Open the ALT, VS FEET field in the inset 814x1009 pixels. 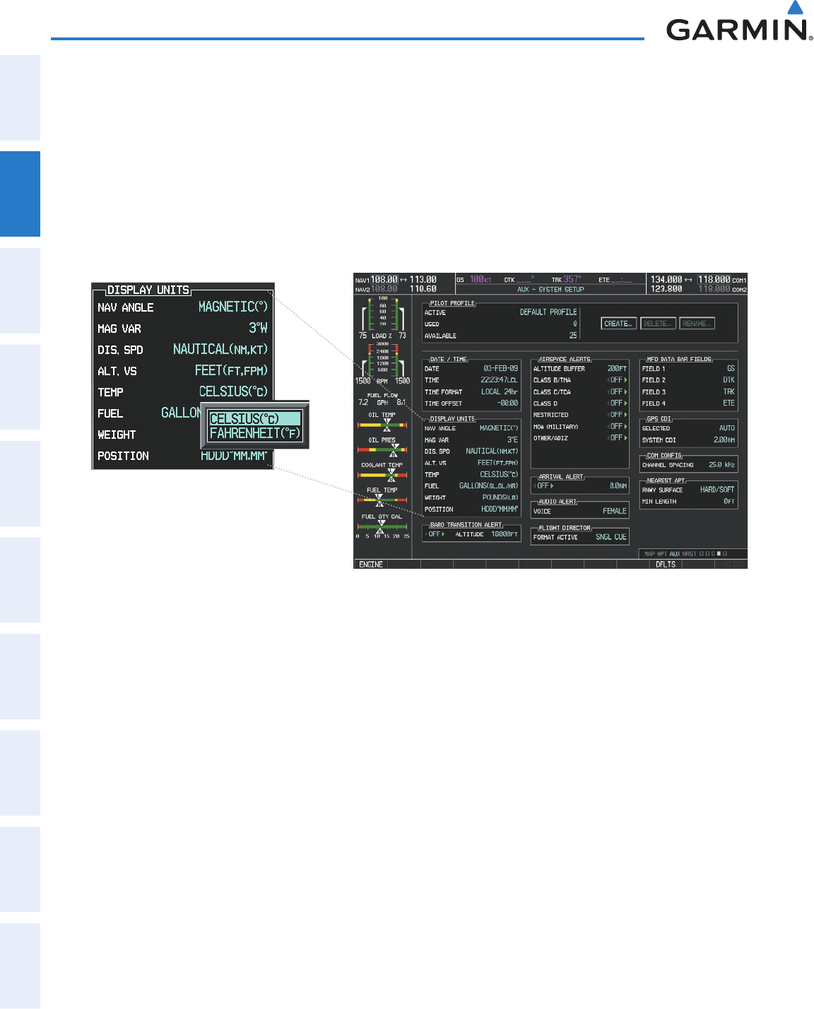coord(232,371)
